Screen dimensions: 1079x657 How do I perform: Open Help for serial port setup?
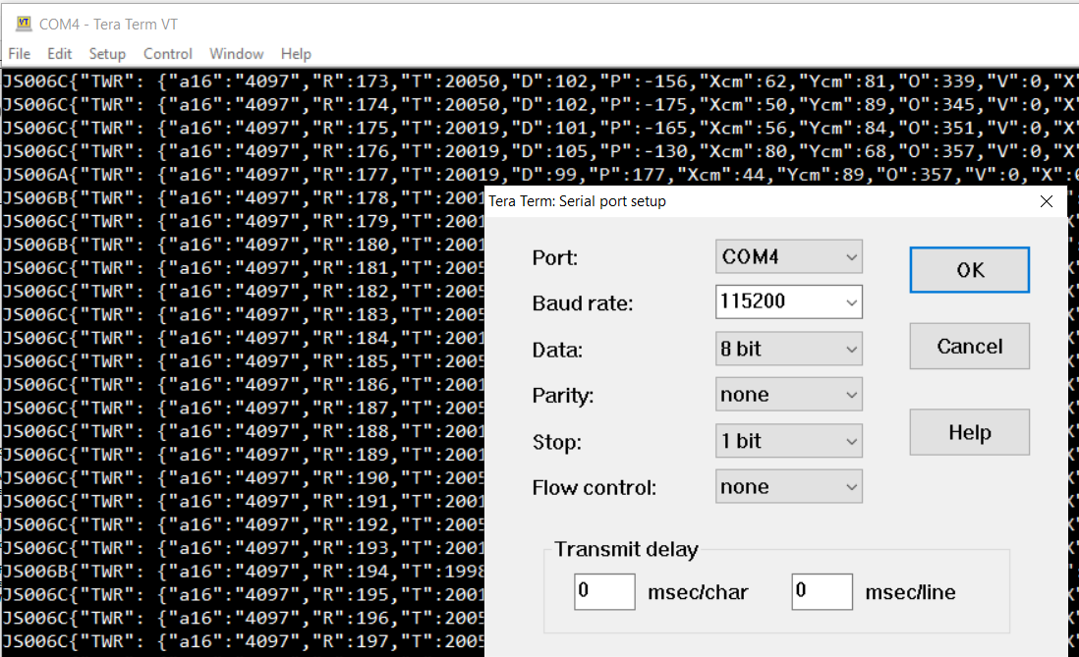[x=969, y=432]
